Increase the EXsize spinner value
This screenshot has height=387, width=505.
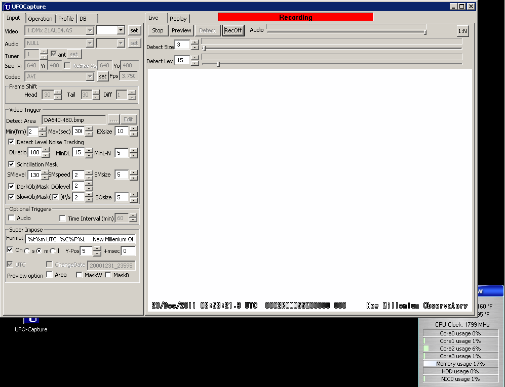(133, 128)
